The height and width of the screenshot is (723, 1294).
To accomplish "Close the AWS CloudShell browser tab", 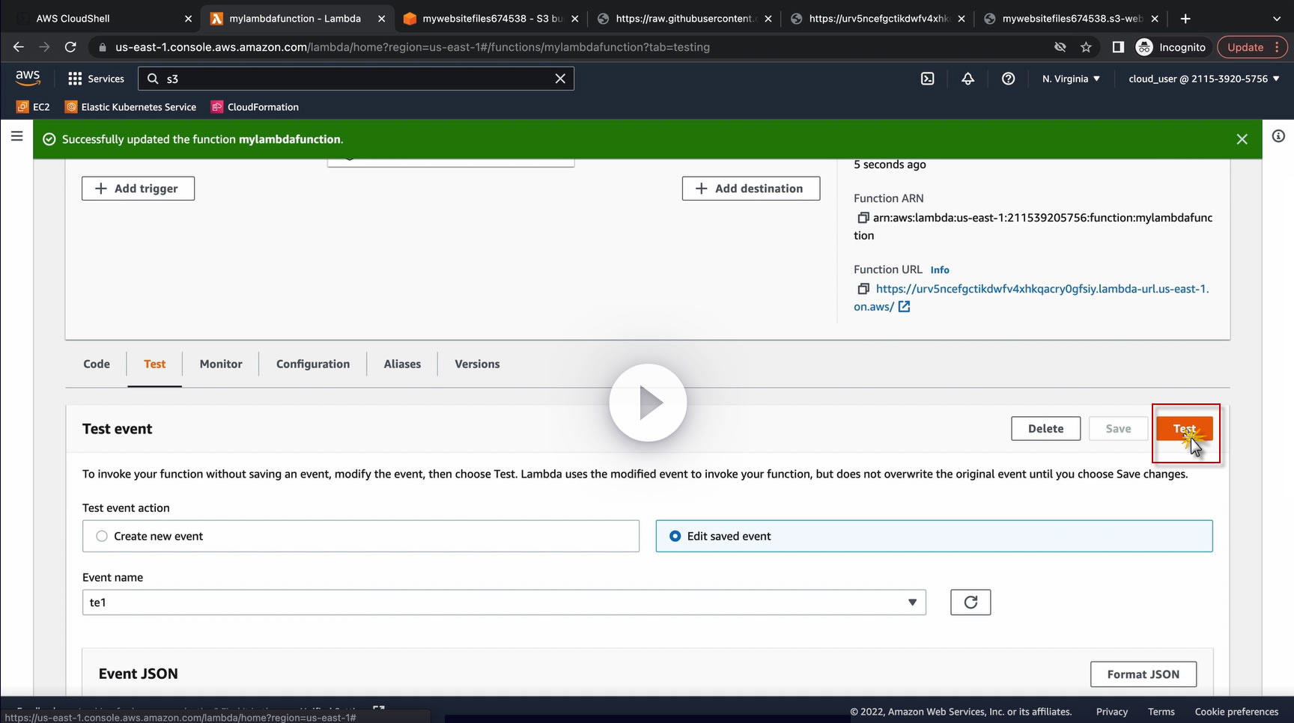I will click(x=188, y=19).
